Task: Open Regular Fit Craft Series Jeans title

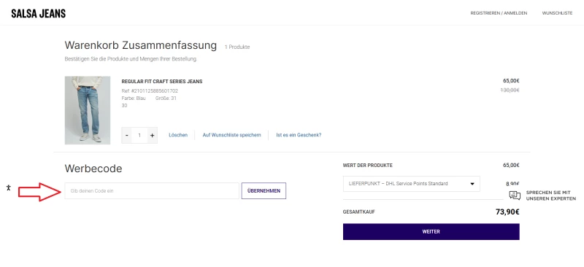Action: coord(162,82)
